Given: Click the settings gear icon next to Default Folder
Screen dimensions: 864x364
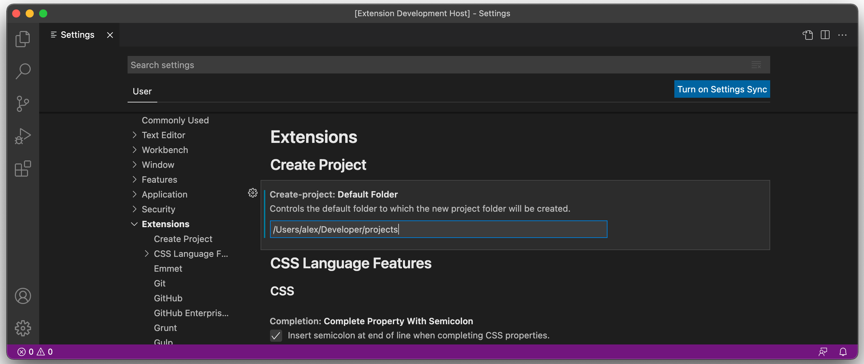Looking at the screenshot, I should pyautogui.click(x=253, y=192).
